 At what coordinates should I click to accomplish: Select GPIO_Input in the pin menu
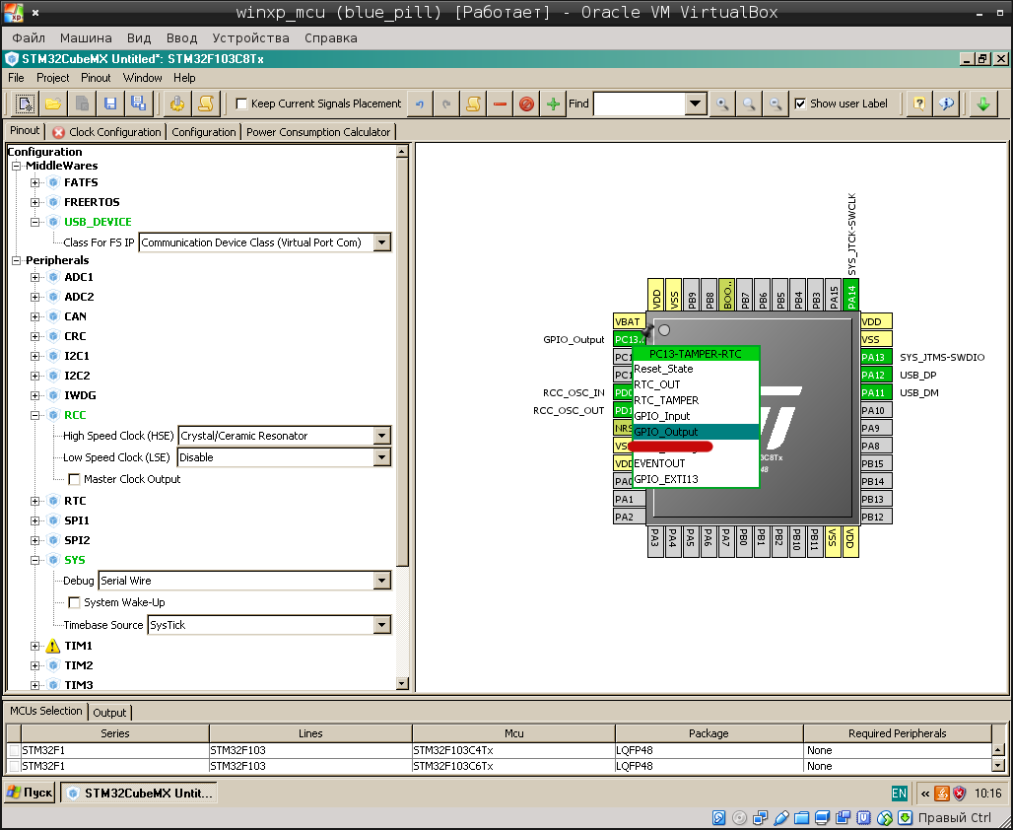coord(695,416)
